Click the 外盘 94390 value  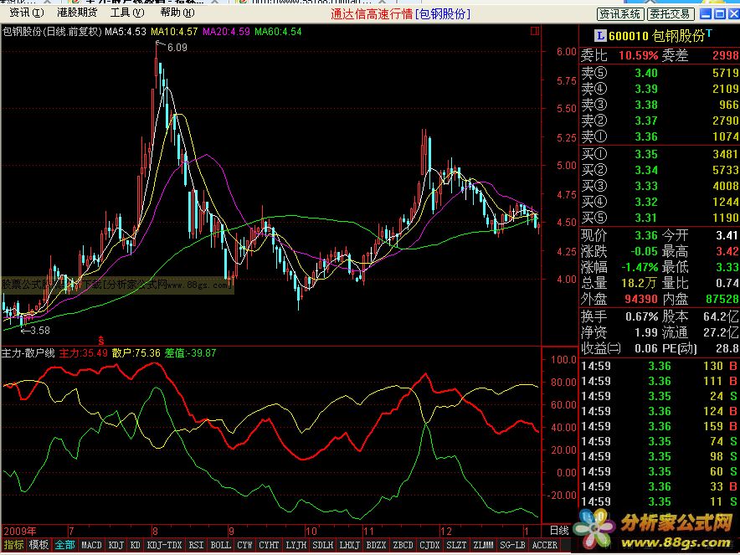[641, 299]
